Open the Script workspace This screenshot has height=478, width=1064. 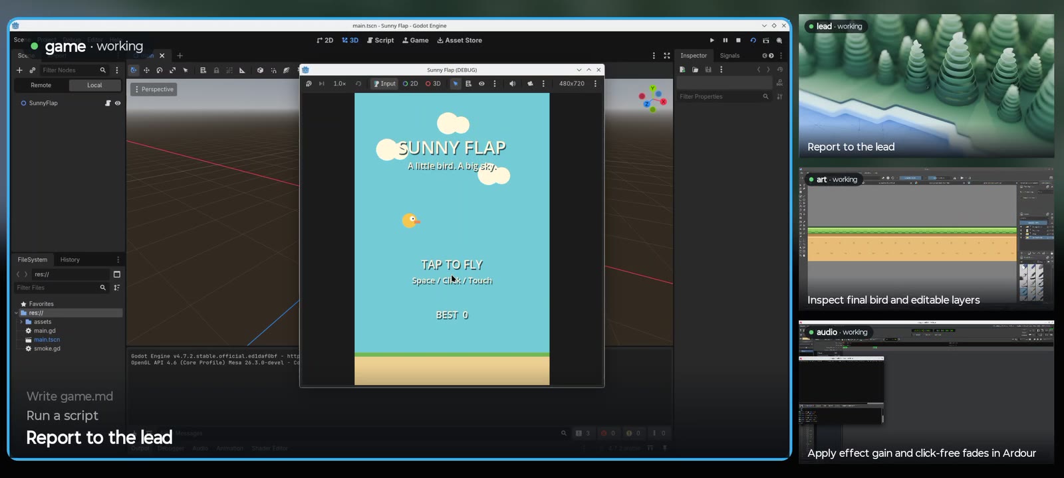380,40
